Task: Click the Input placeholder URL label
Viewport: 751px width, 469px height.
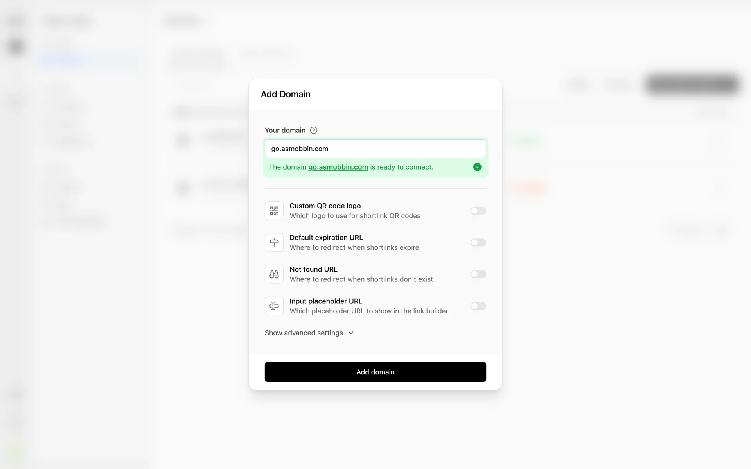Action: tap(326, 301)
